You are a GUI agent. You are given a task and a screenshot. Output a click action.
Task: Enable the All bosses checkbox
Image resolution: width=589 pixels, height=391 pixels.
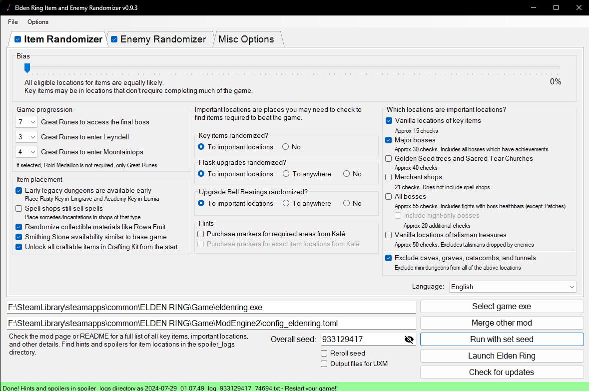(x=389, y=196)
